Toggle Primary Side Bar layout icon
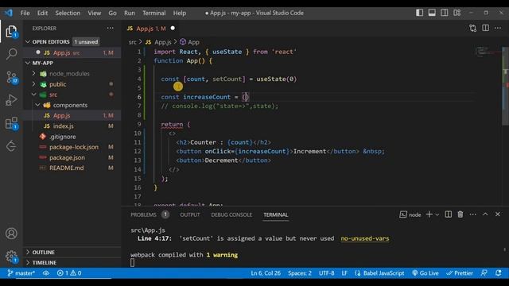Screen dimensions: 509x286 pyautogui.click(x=419, y=13)
